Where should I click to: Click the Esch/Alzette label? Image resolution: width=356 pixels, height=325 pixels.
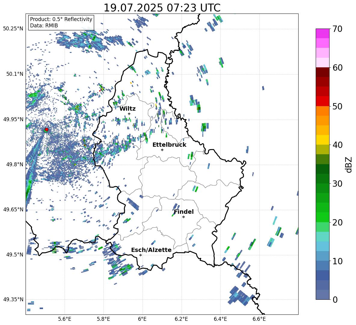pyautogui.click(x=151, y=250)
